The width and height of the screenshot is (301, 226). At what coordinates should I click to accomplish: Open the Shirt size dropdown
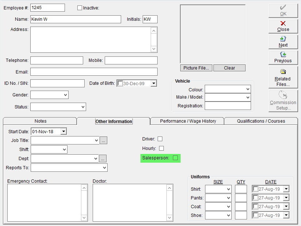(x=228, y=189)
